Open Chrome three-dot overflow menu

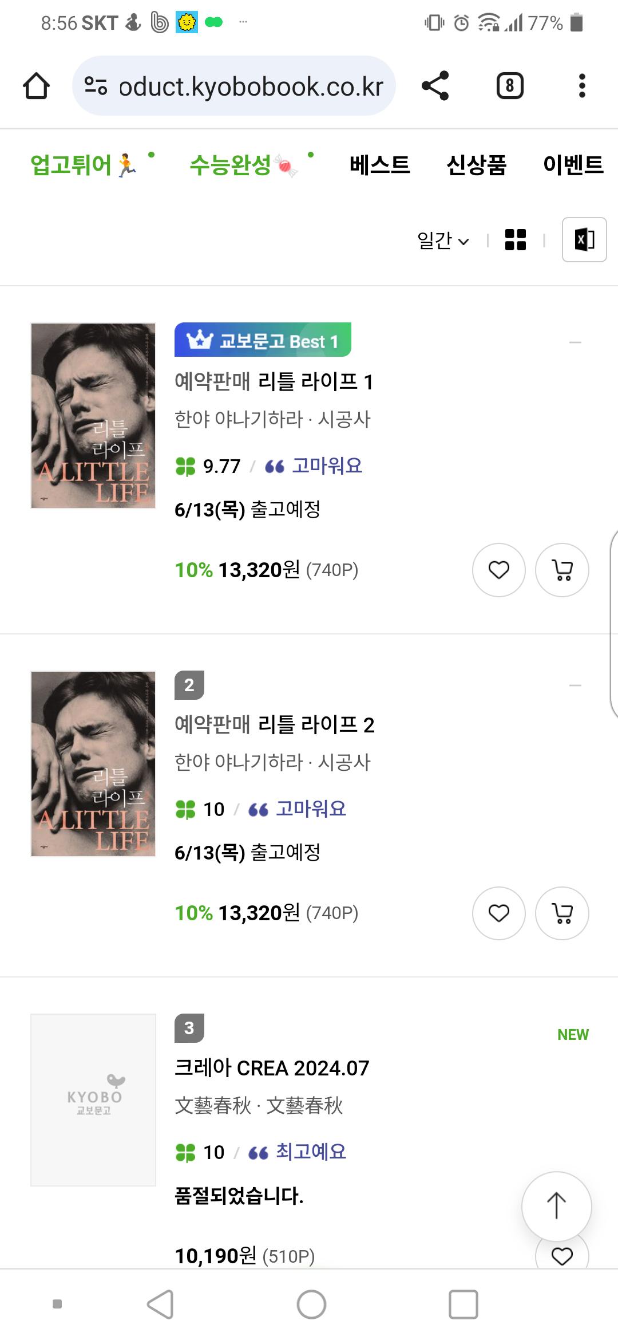[582, 86]
